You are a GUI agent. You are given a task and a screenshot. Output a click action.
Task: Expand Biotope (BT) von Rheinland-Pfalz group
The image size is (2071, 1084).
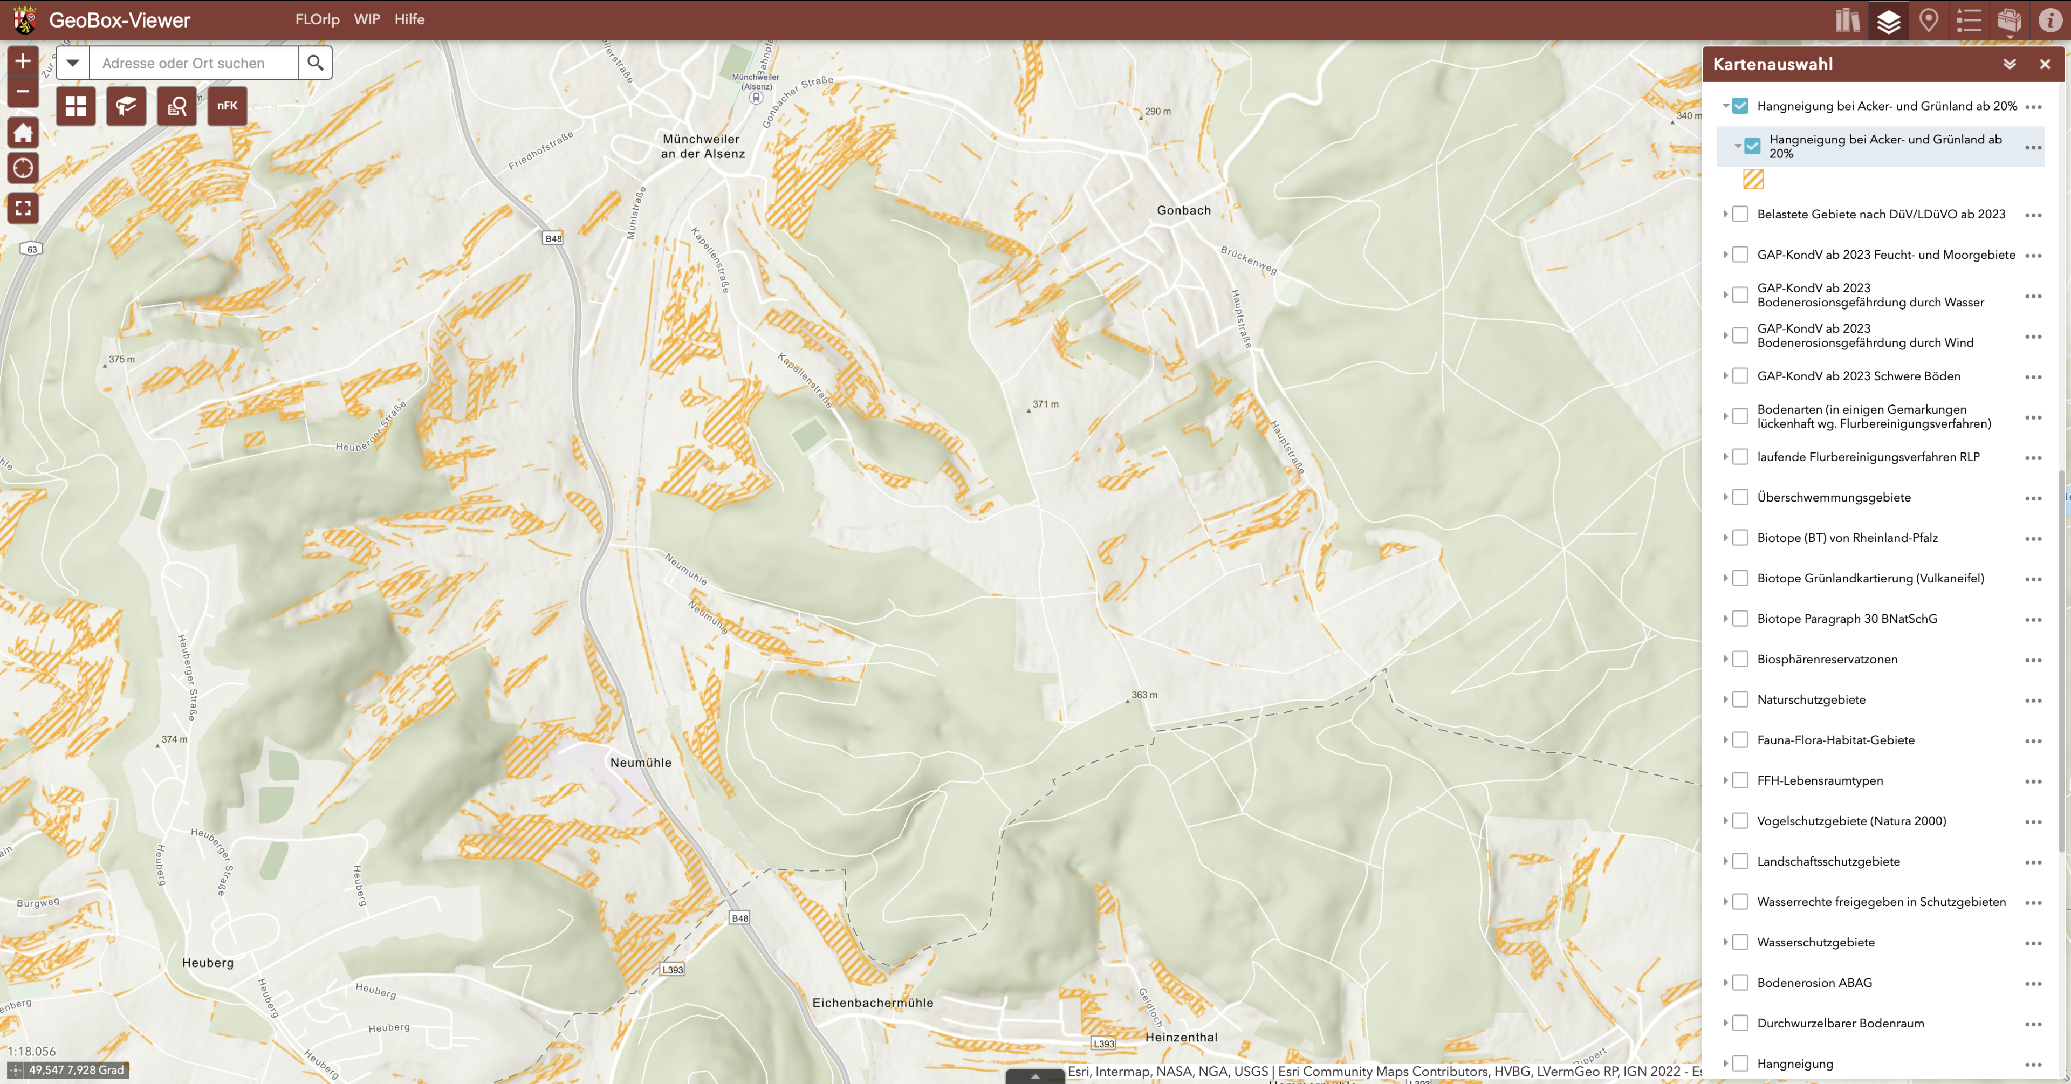click(x=1725, y=537)
